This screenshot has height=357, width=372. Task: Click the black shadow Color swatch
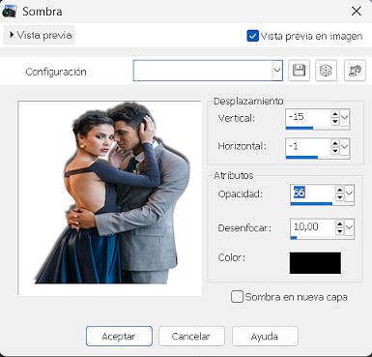pyautogui.click(x=315, y=263)
